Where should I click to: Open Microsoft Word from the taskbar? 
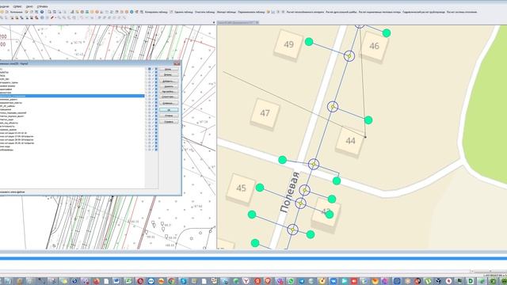coord(116,281)
